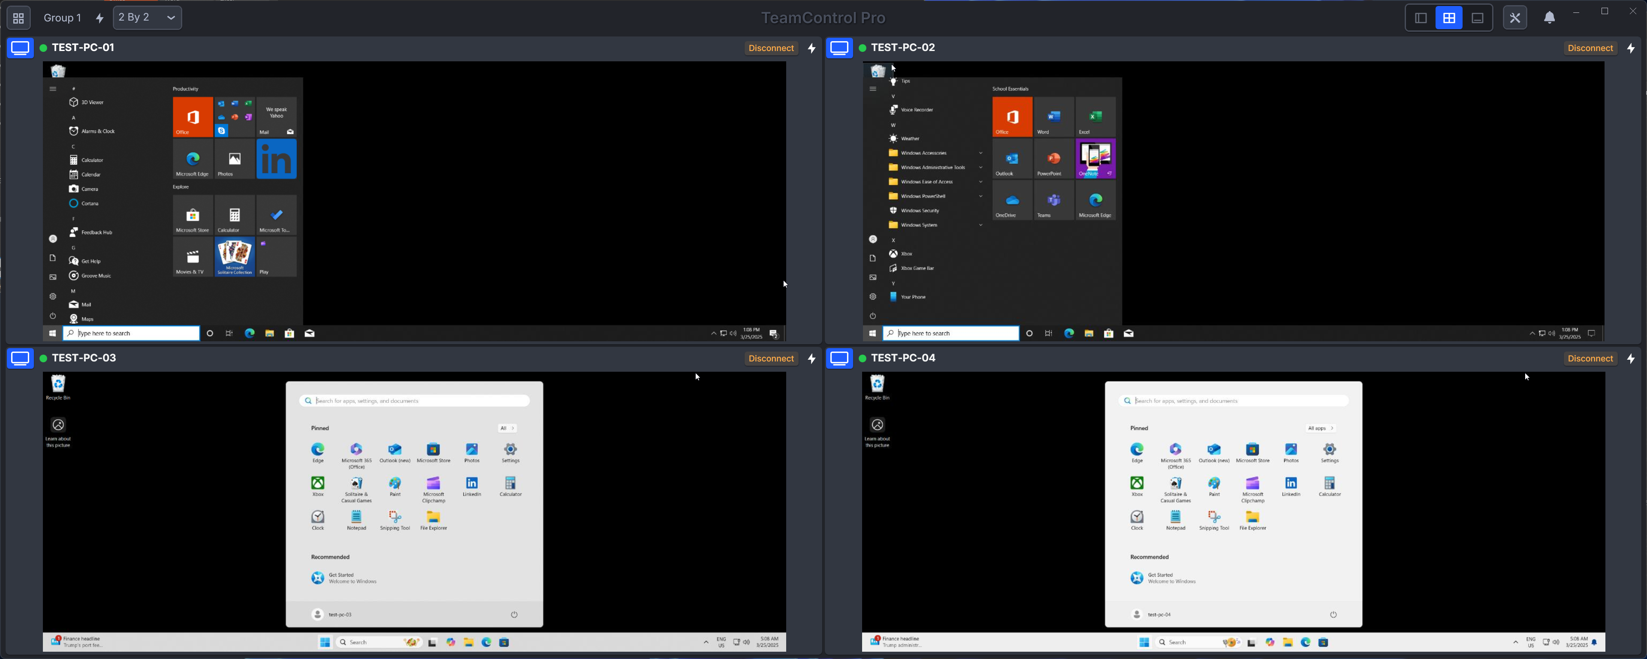Image resolution: width=1647 pixels, height=659 pixels.
Task: Open the tools wrench icon in top bar
Action: [1514, 18]
